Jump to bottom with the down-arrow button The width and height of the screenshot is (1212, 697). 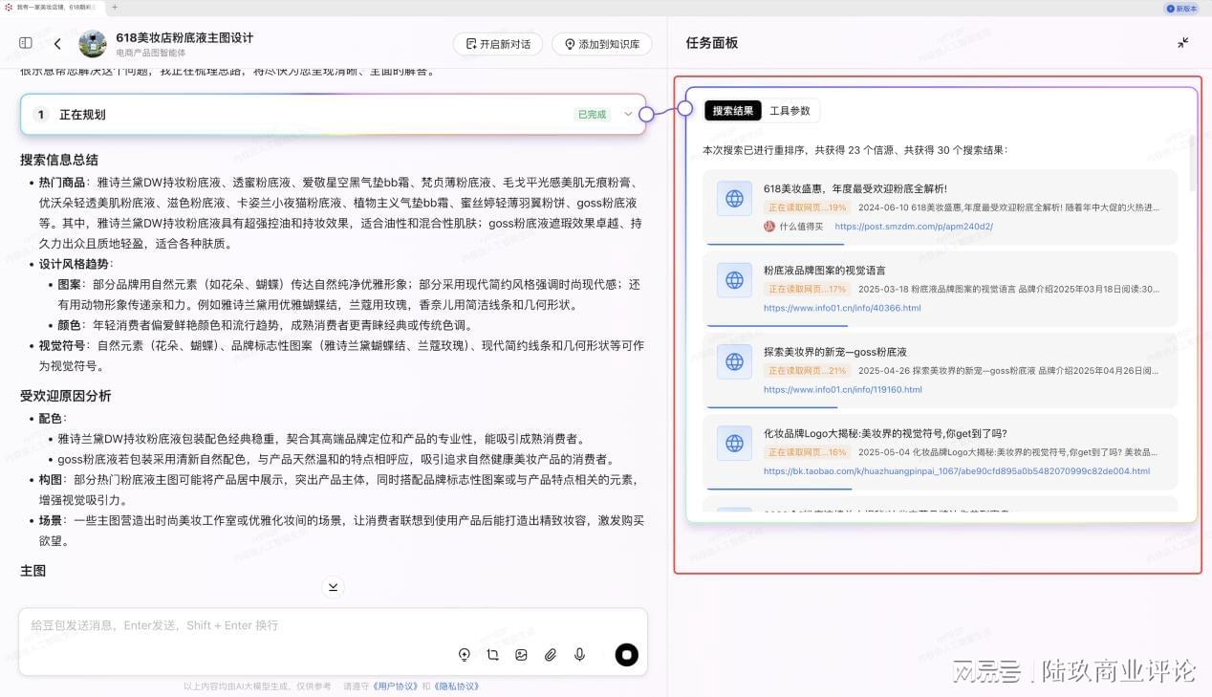333,586
